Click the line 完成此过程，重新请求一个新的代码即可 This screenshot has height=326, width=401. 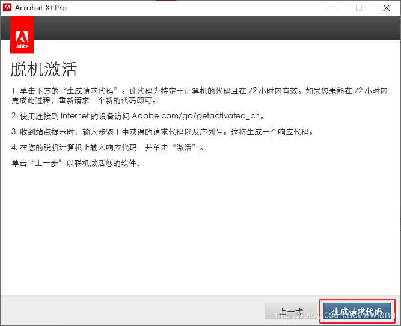point(84,100)
